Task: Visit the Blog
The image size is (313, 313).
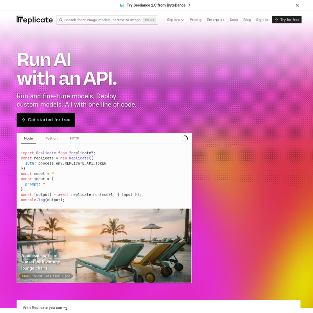Action: [247, 20]
